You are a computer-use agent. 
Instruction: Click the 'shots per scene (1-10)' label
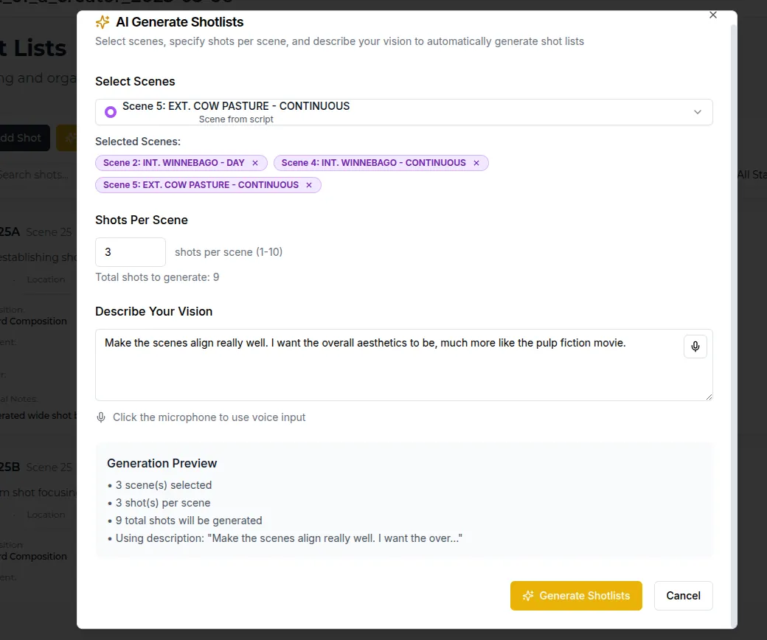pos(229,251)
